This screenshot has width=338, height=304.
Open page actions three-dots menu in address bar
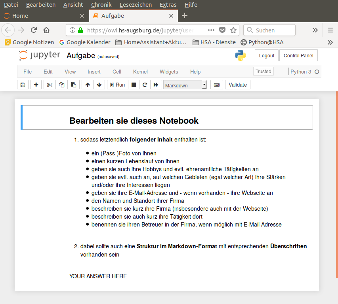[211, 30]
